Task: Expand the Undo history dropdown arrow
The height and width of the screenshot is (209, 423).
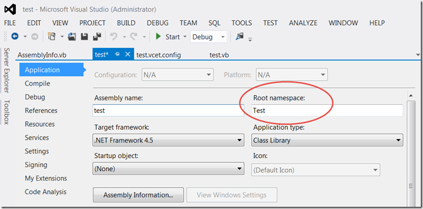Action: 124,37
